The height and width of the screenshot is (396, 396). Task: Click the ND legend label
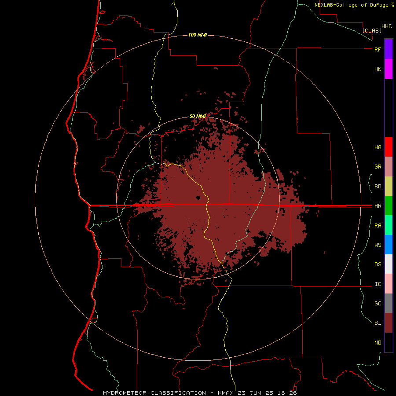pyautogui.click(x=378, y=343)
